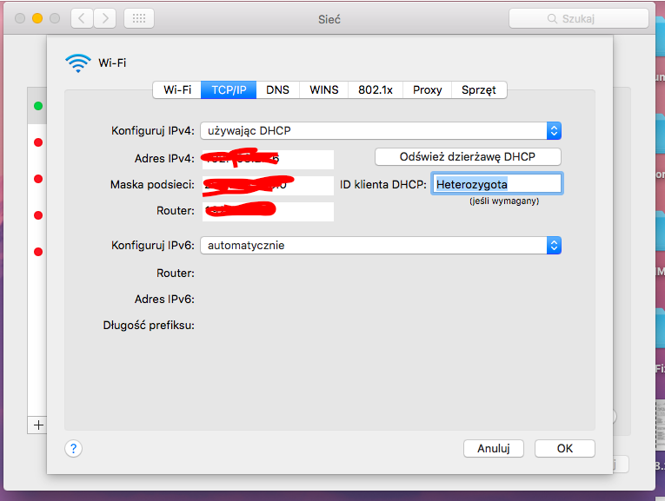Screen dimensions: 665x501
Task: Open the Konfiguruj IPv6 dropdown
Action: pyautogui.click(x=381, y=246)
